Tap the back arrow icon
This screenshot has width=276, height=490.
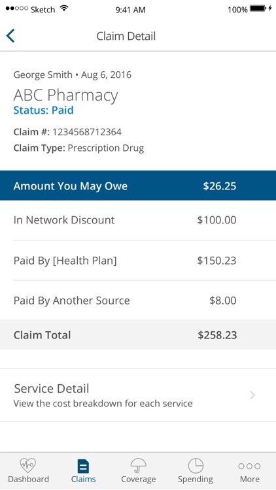10,36
